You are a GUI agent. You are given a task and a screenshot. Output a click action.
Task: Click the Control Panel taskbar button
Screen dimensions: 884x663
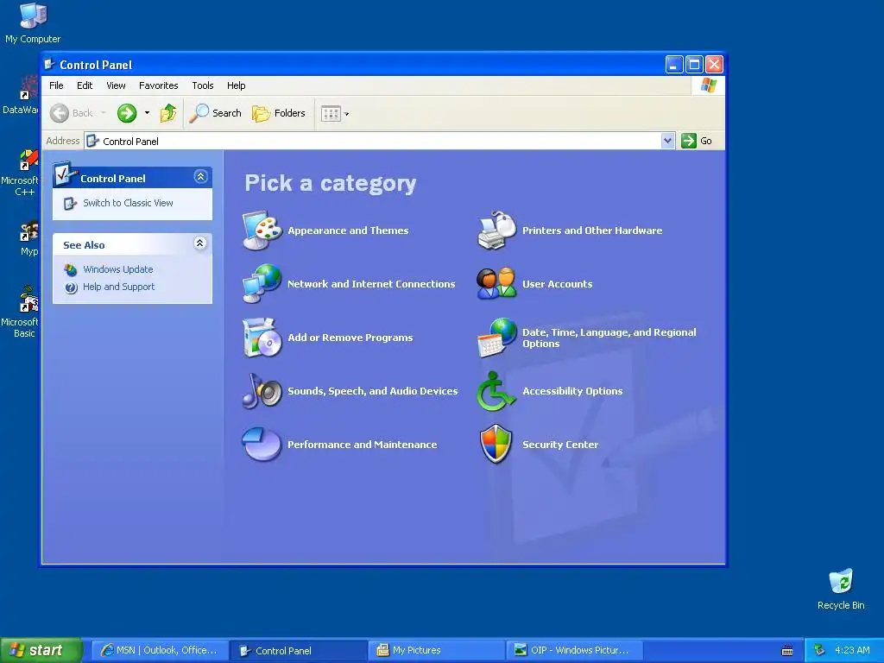click(299, 650)
